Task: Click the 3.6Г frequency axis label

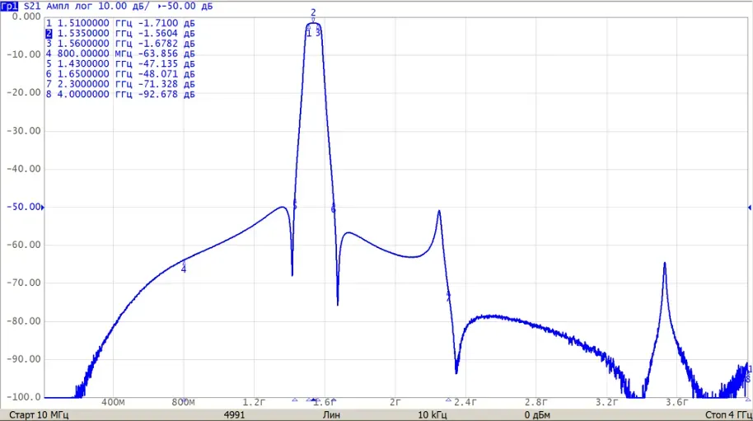Action: 676,402
